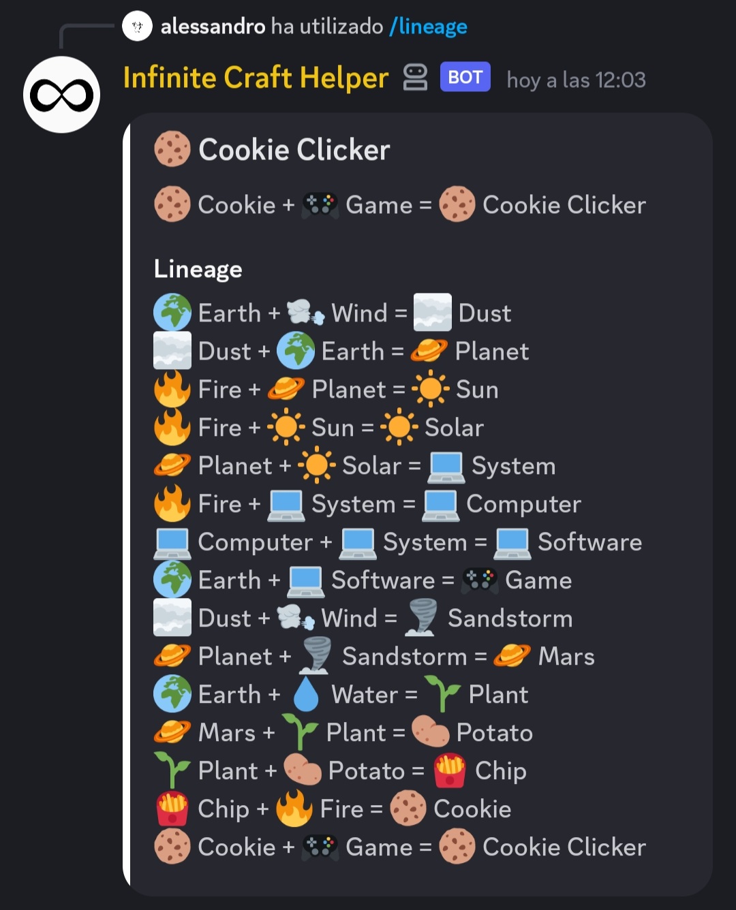The height and width of the screenshot is (910, 736).
Task: Click the water droplet emoji
Action: coord(305,694)
